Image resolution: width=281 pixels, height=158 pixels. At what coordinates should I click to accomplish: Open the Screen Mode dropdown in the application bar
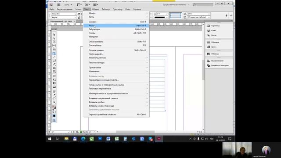pyautogui.click(x=87, y=5)
